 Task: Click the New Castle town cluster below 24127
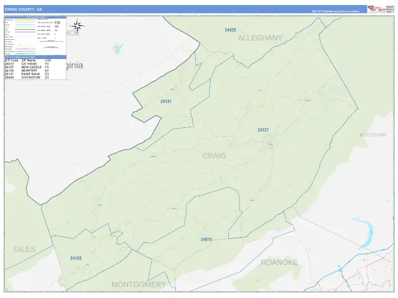point(270,144)
